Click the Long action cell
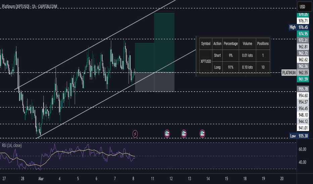313x184 pixels. (217, 67)
